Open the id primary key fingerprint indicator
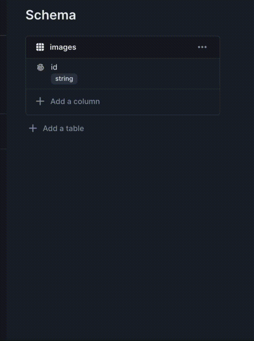This screenshot has height=341, width=254. 40,67
